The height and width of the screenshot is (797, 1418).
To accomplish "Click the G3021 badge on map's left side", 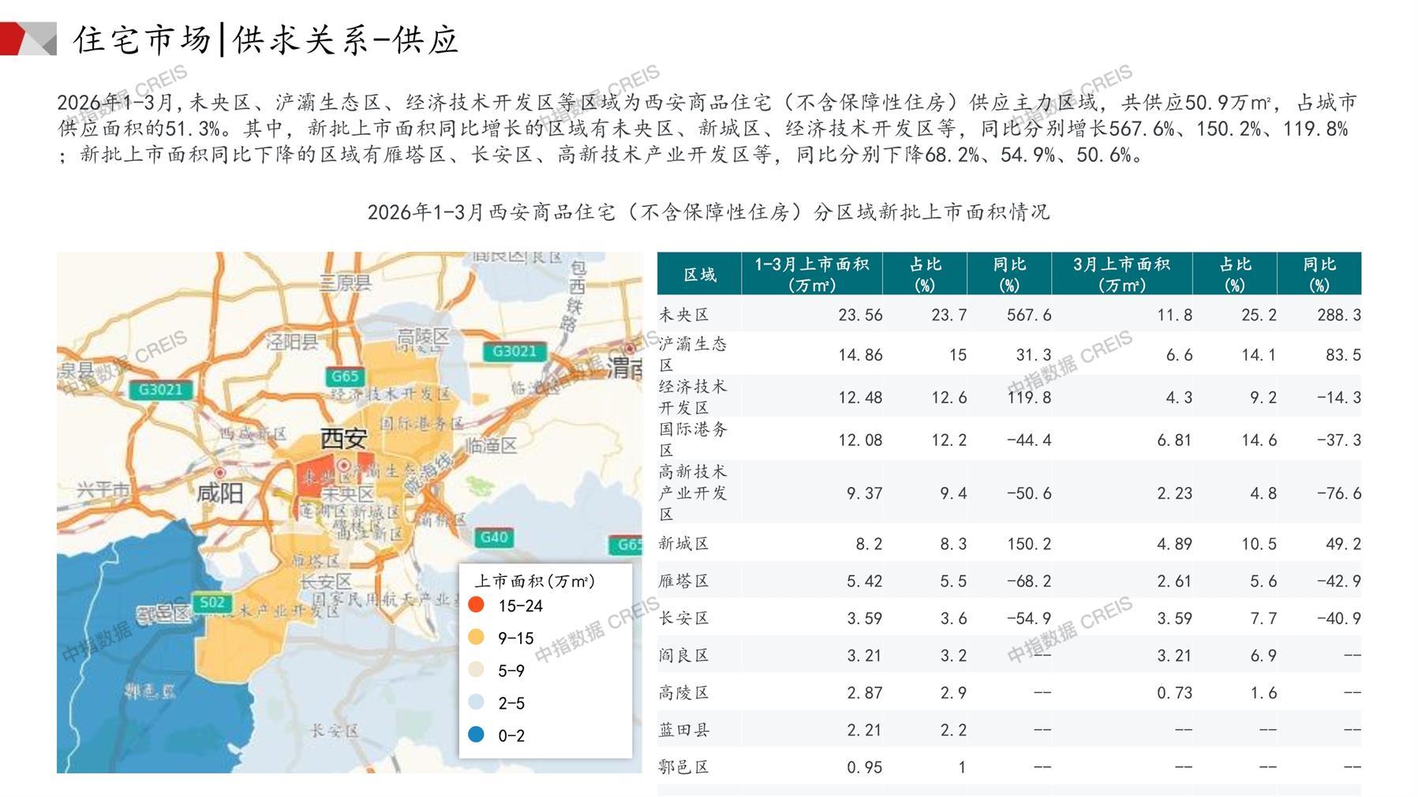I will [160, 389].
